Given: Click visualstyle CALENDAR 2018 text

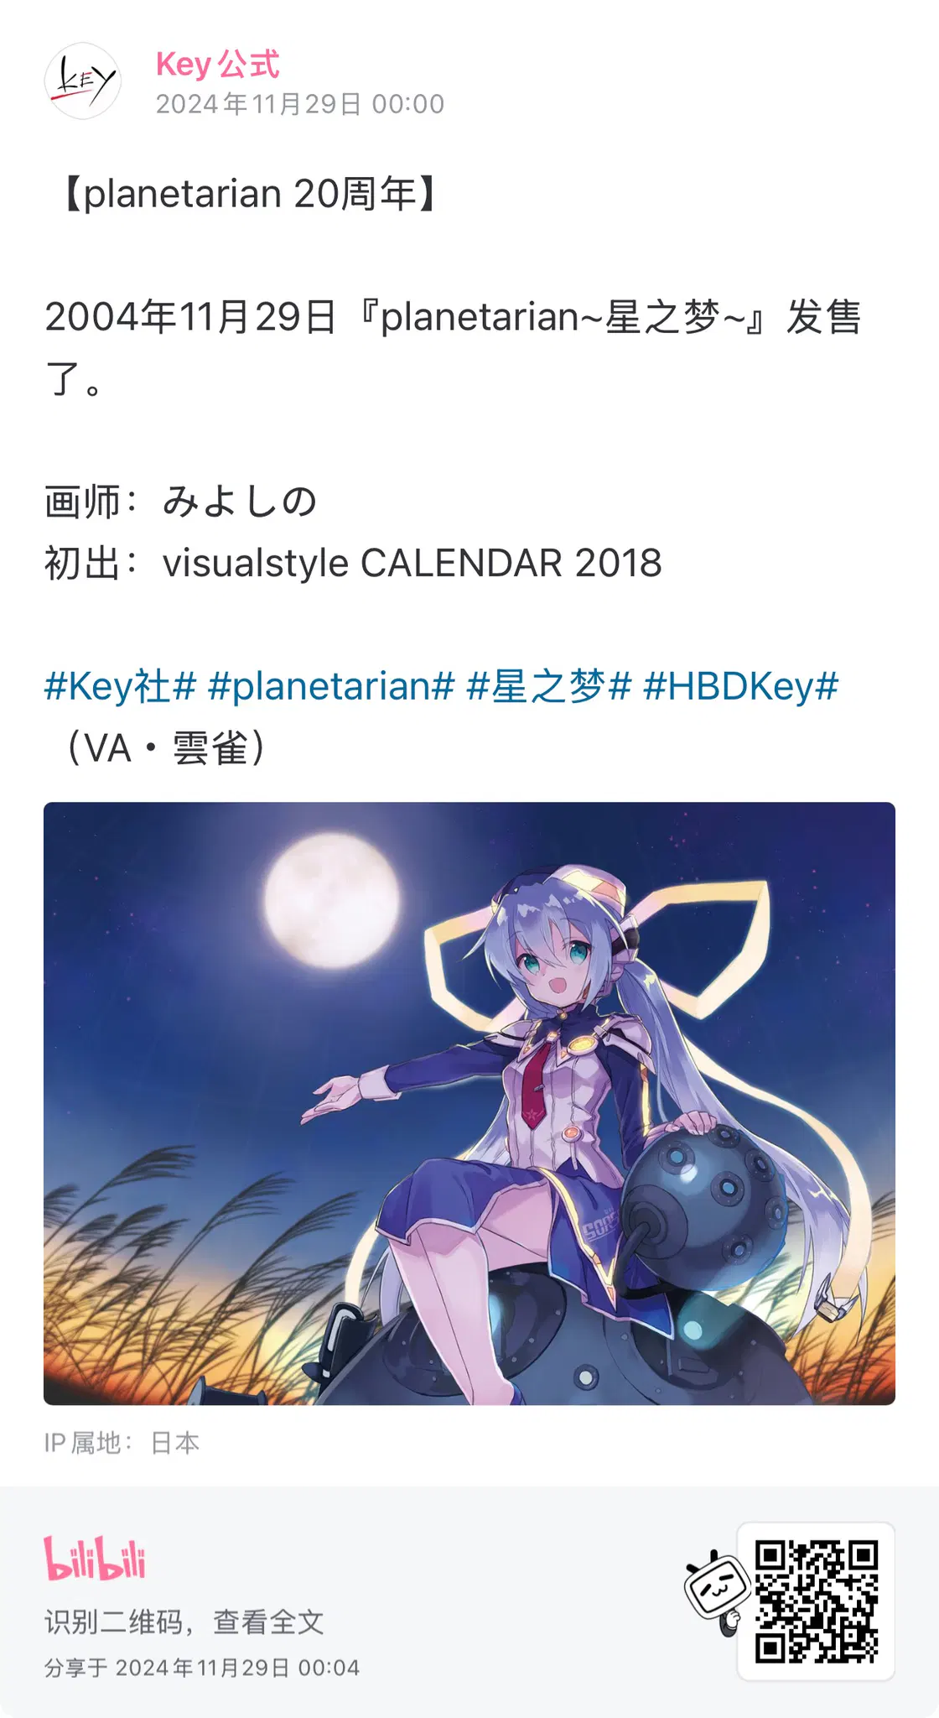Looking at the screenshot, I should [x=412, y=563].
